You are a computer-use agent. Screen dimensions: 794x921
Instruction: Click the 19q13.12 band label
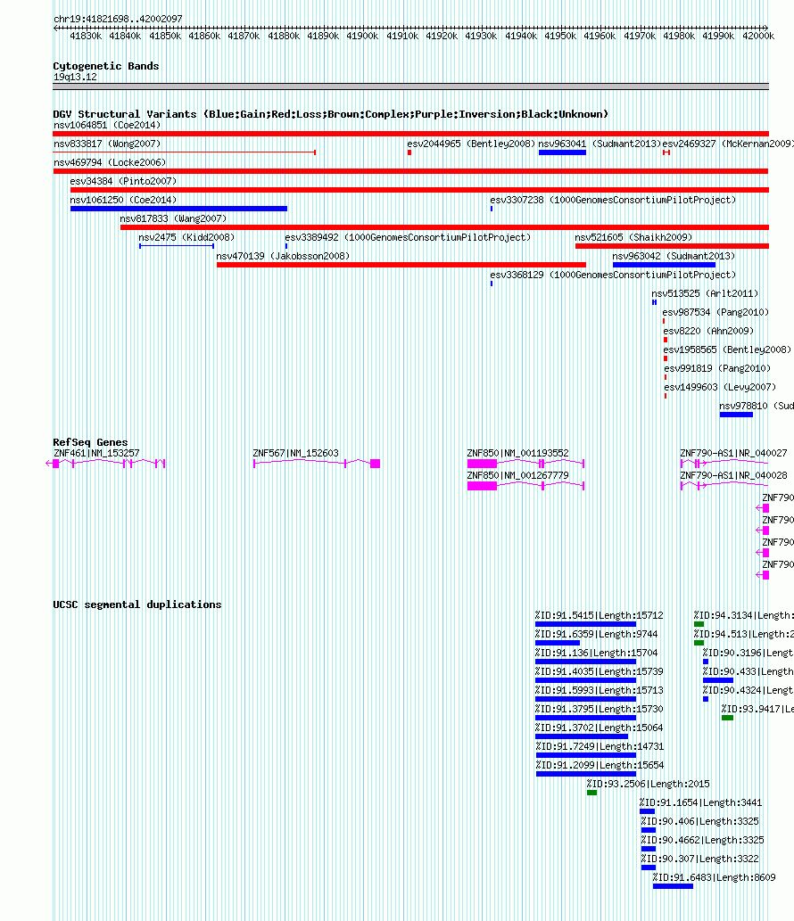[x=75, y=77]
